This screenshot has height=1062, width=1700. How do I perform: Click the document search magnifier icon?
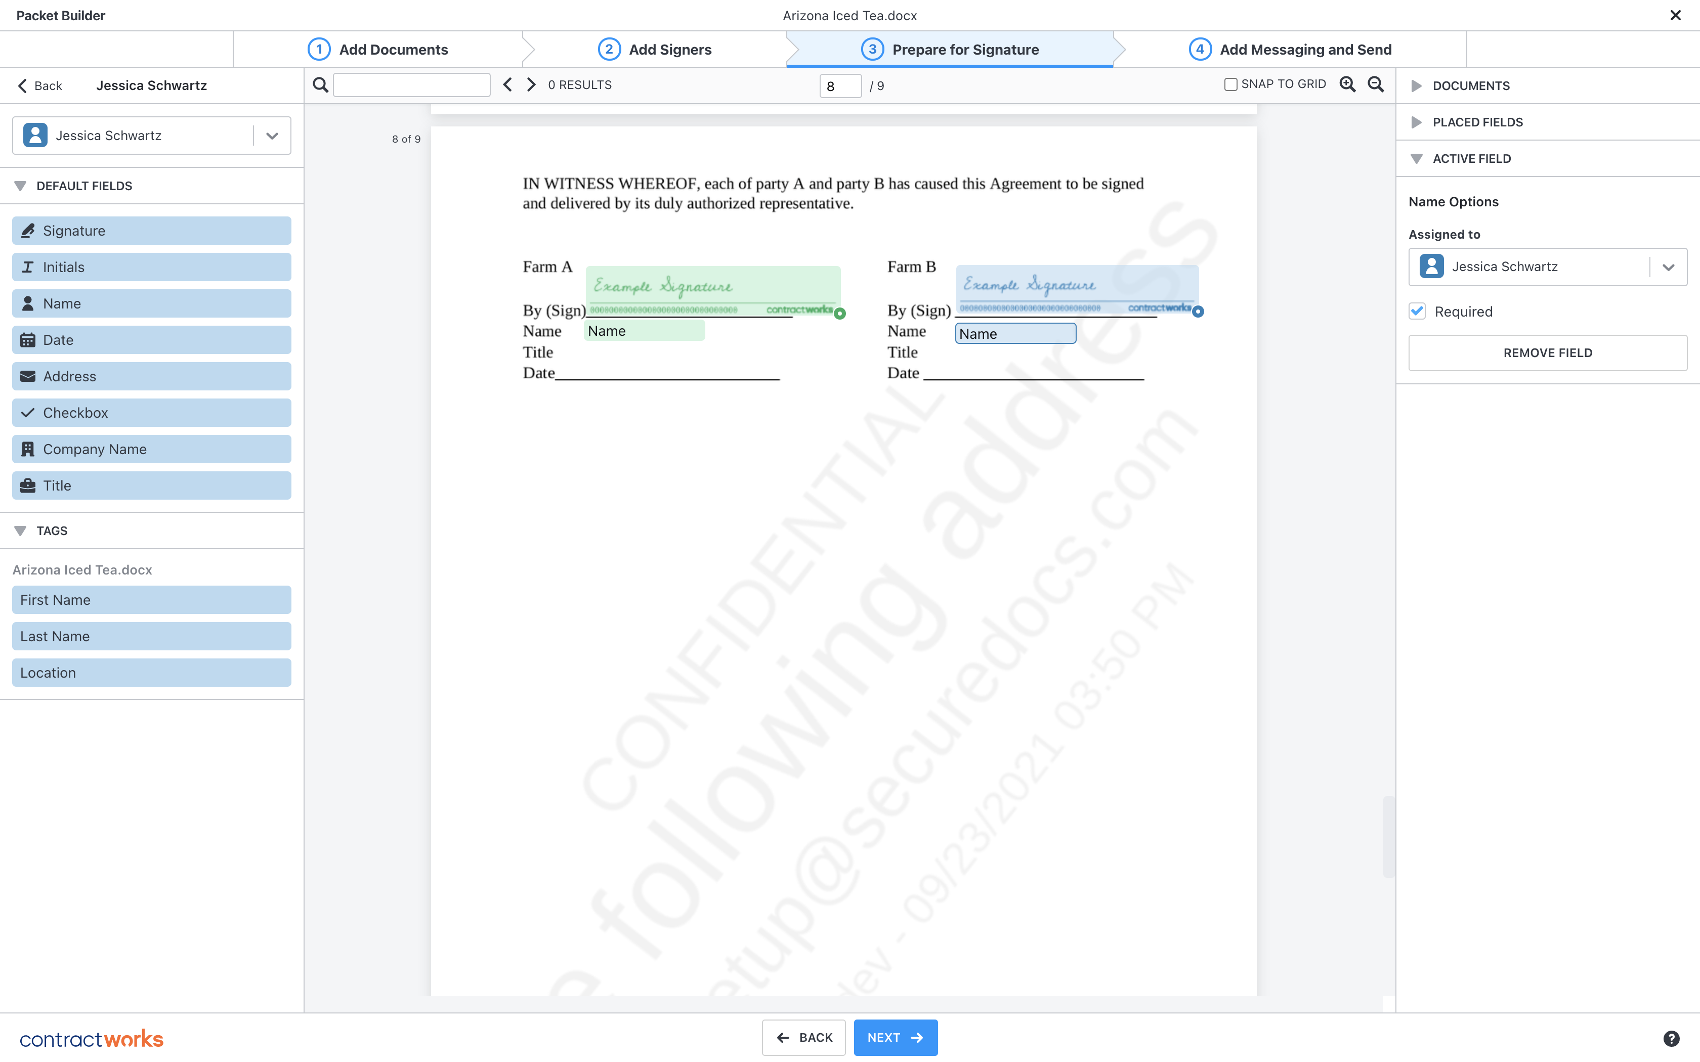(x=320, y=85)
